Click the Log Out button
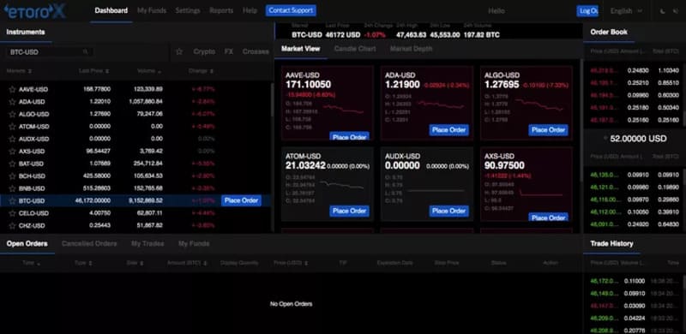Screen dimensions: 686x334 (x=587, y=11)
